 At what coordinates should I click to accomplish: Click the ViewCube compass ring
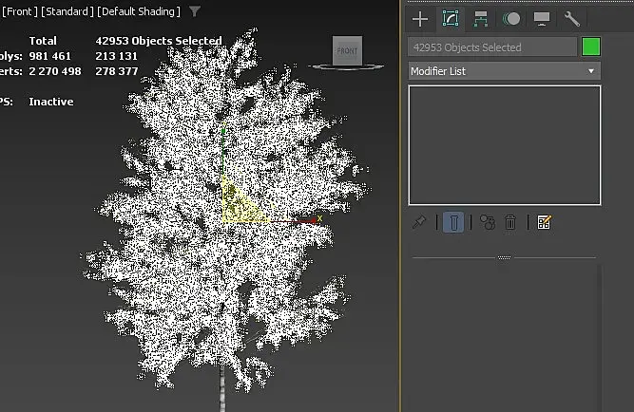(346, 67)
